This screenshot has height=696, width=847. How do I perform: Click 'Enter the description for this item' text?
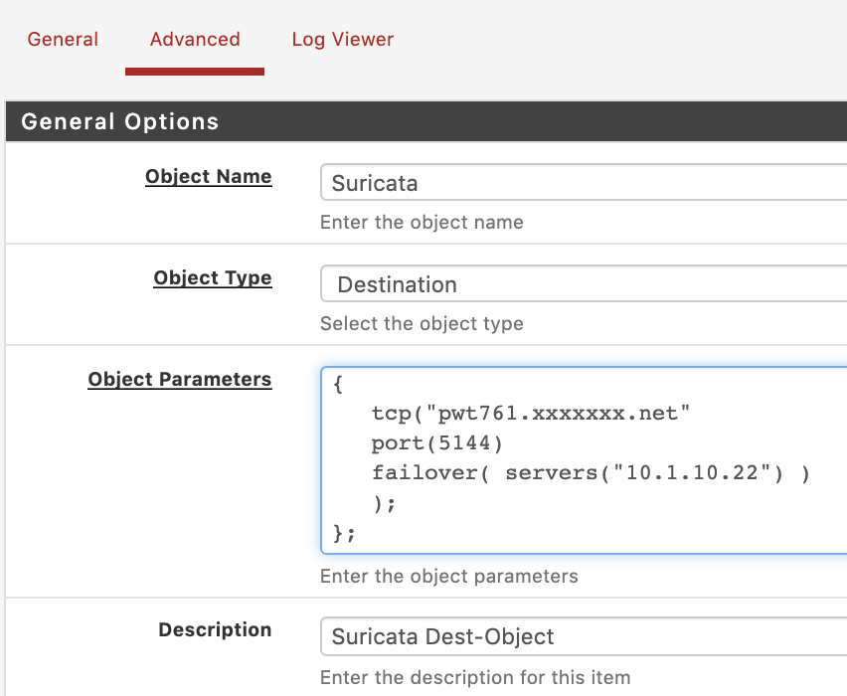(x=475, y=677)
